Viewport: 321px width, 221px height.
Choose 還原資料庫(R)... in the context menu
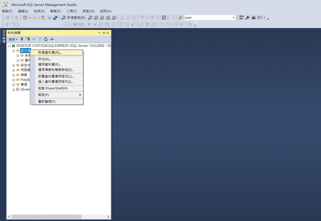click(57, 64)
